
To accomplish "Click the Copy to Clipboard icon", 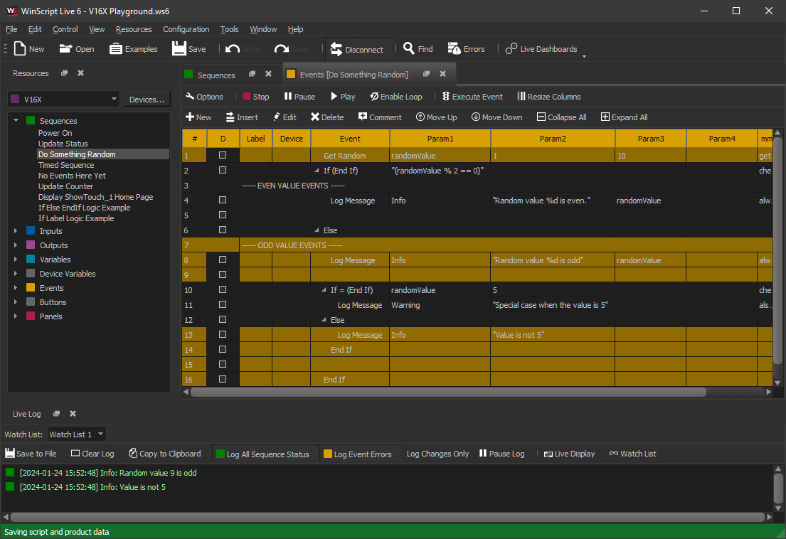I will (x=133, y=454).
